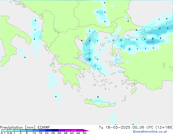Click the light blue rain patch over Crete
173x134 pixels.
point(98,99)
